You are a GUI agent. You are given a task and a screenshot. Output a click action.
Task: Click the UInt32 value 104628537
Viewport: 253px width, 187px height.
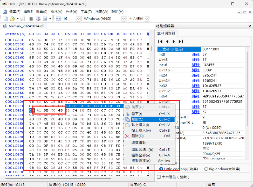pos(212,91)
